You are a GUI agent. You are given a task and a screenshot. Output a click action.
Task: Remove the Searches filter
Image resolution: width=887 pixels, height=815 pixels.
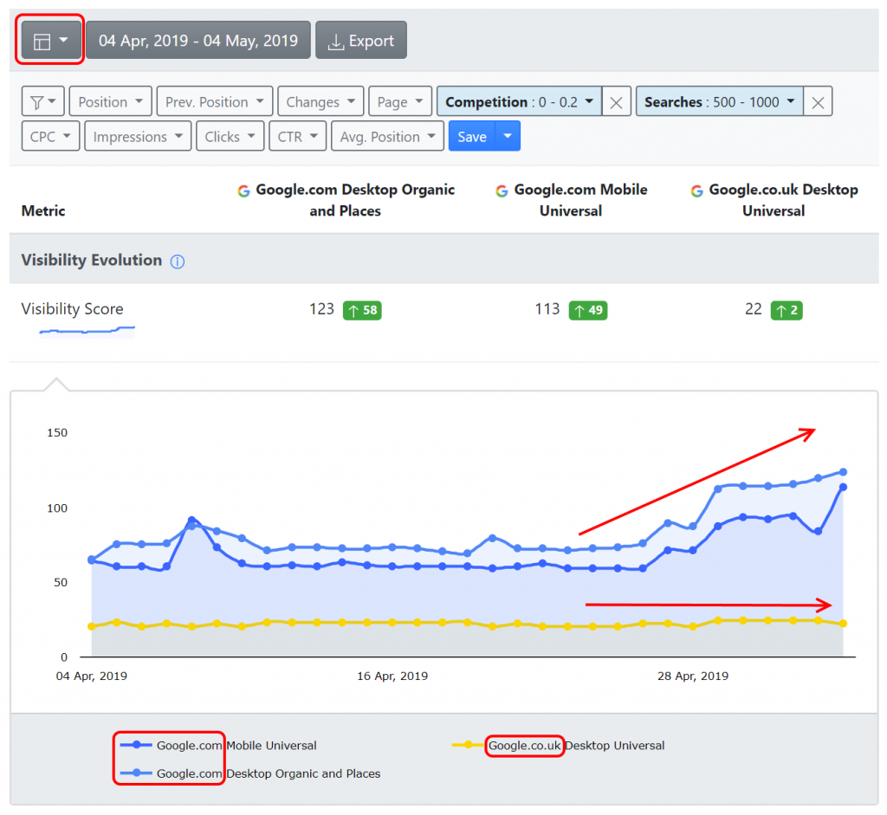tap(818, 102)
